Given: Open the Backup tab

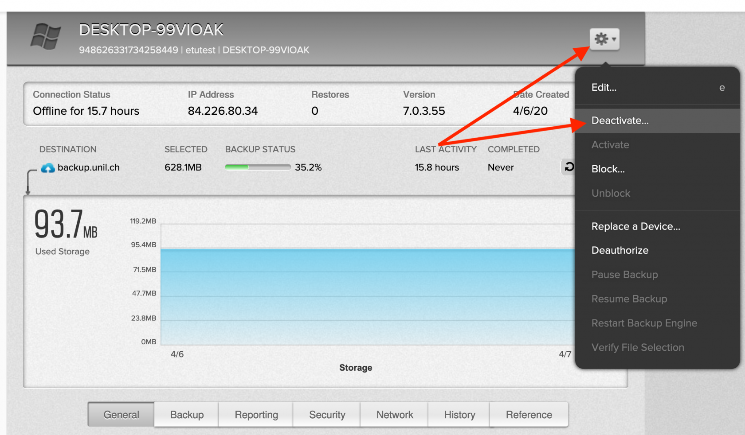Looking at the screenshot, I should click(x=187, y=415).
